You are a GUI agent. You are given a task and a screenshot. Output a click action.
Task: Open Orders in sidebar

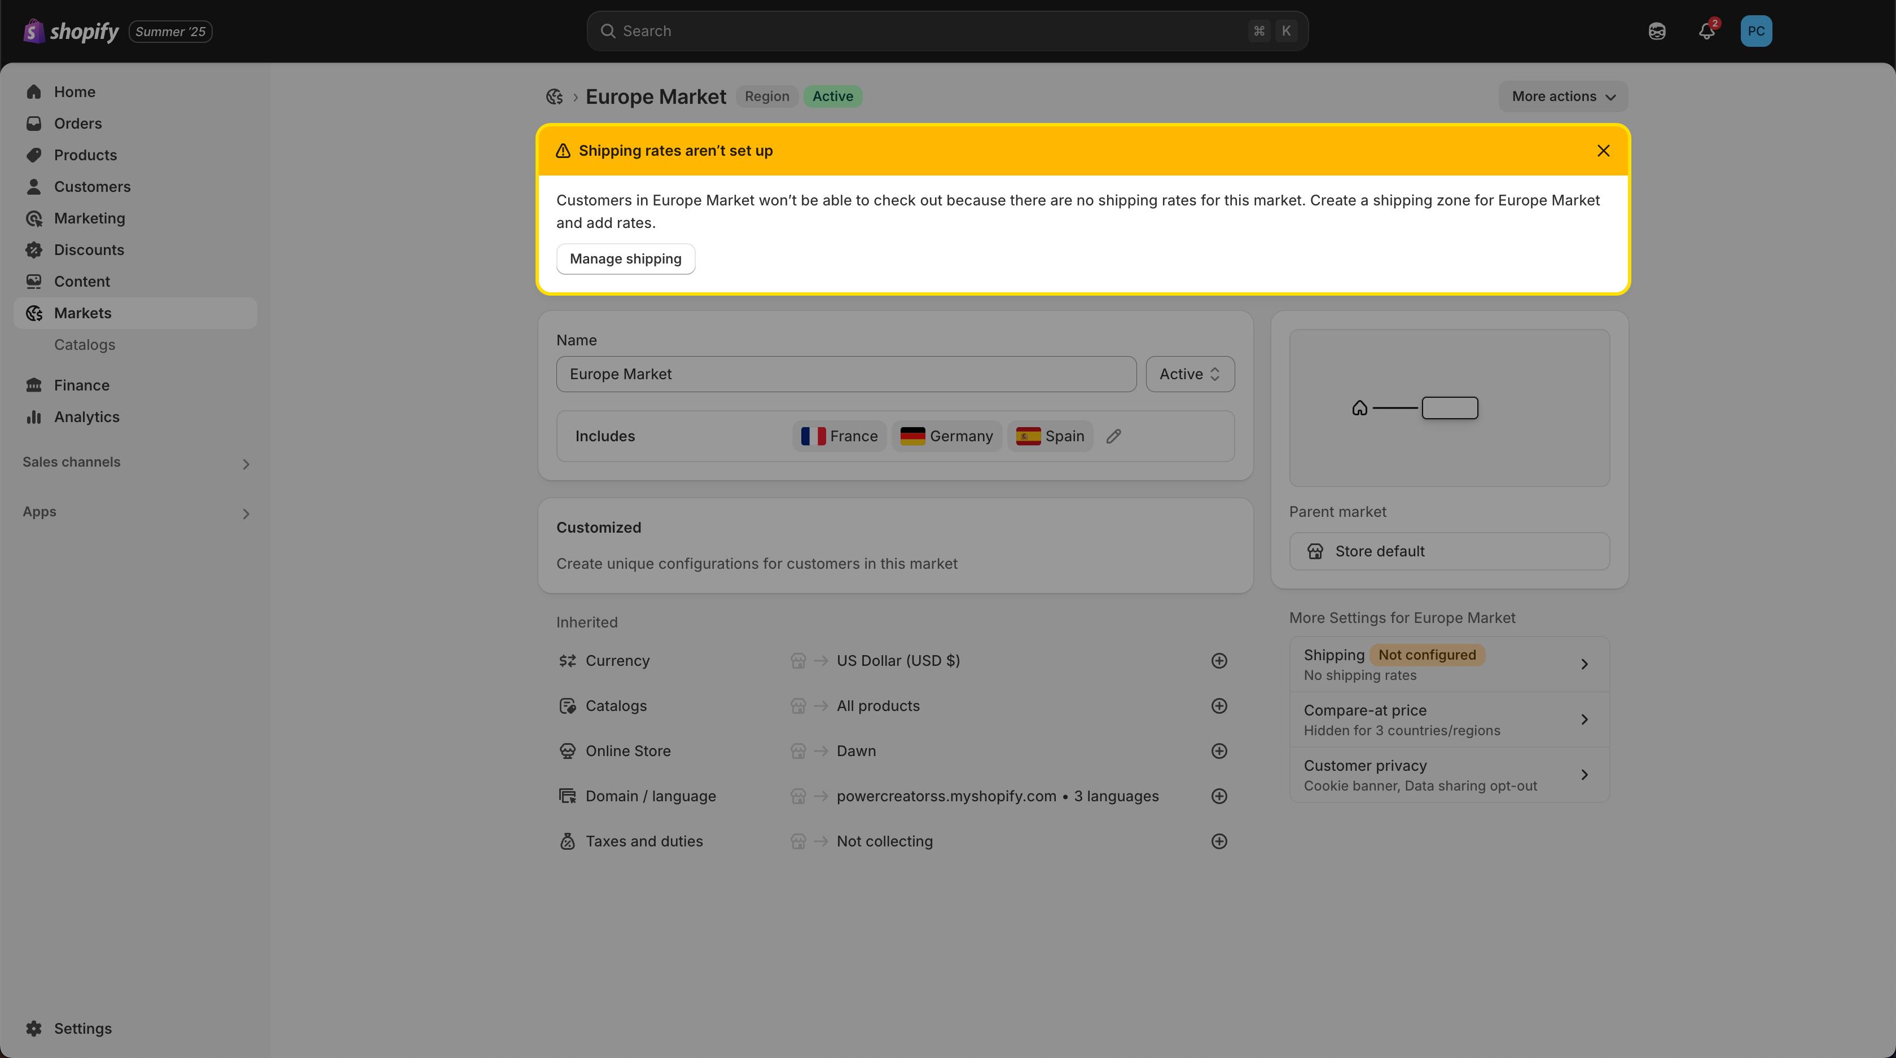click(x=135, y=124)
